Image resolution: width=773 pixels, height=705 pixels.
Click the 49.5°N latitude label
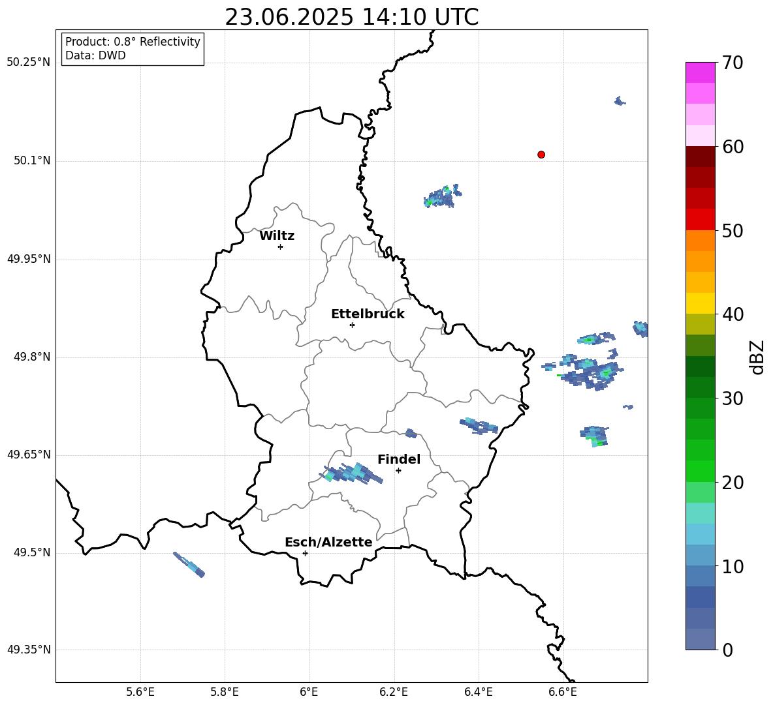pyautogui.click(x=33, y=553)
